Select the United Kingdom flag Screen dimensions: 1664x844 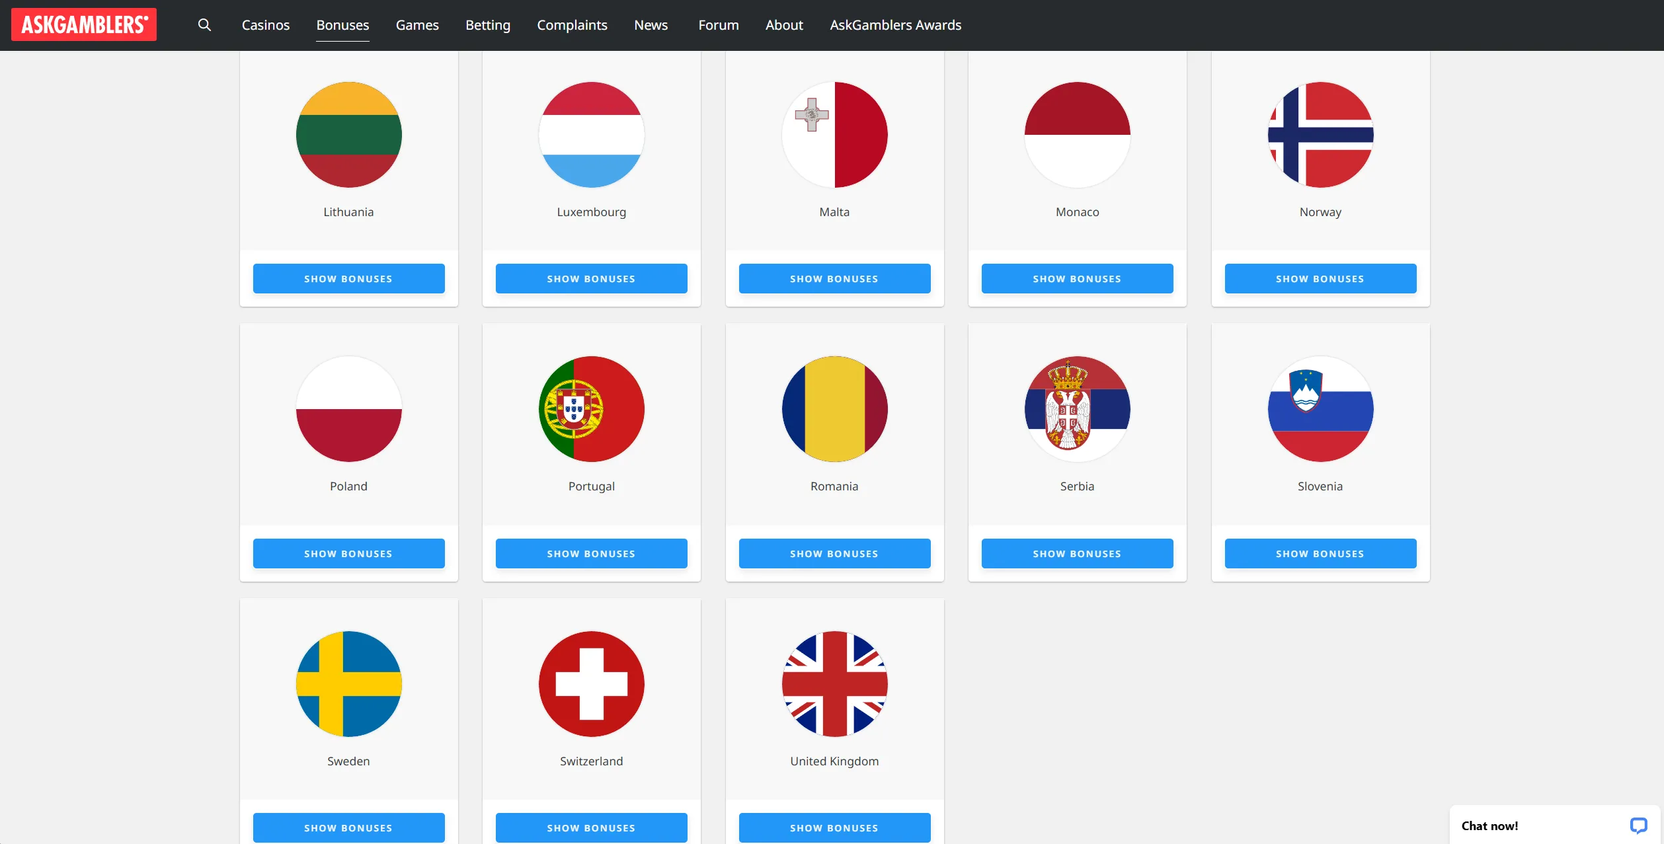834,684
